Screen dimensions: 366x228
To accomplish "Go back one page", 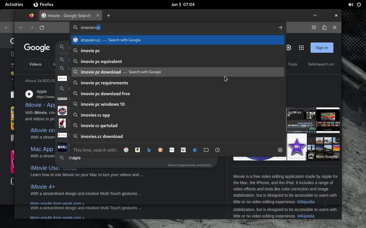I will click(21, 28).
